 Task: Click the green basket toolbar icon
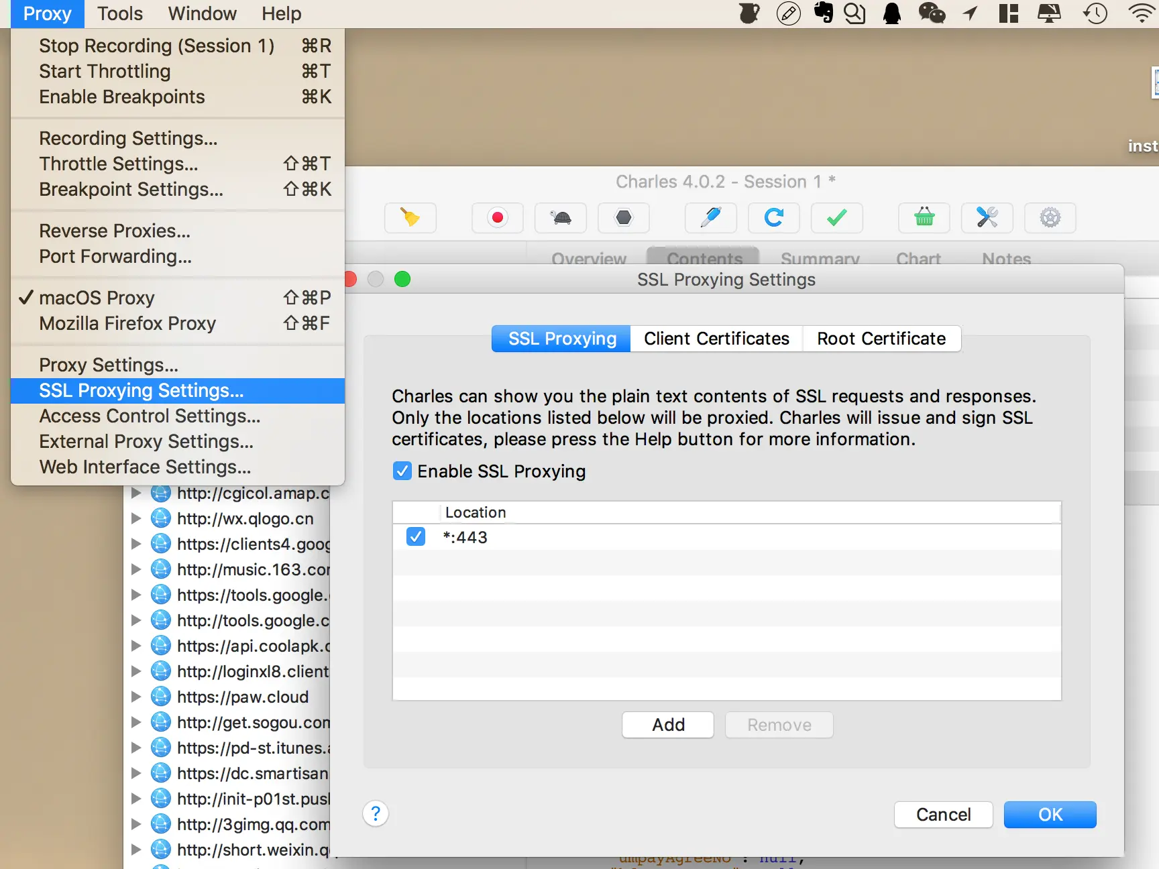(x=924, y=218)
